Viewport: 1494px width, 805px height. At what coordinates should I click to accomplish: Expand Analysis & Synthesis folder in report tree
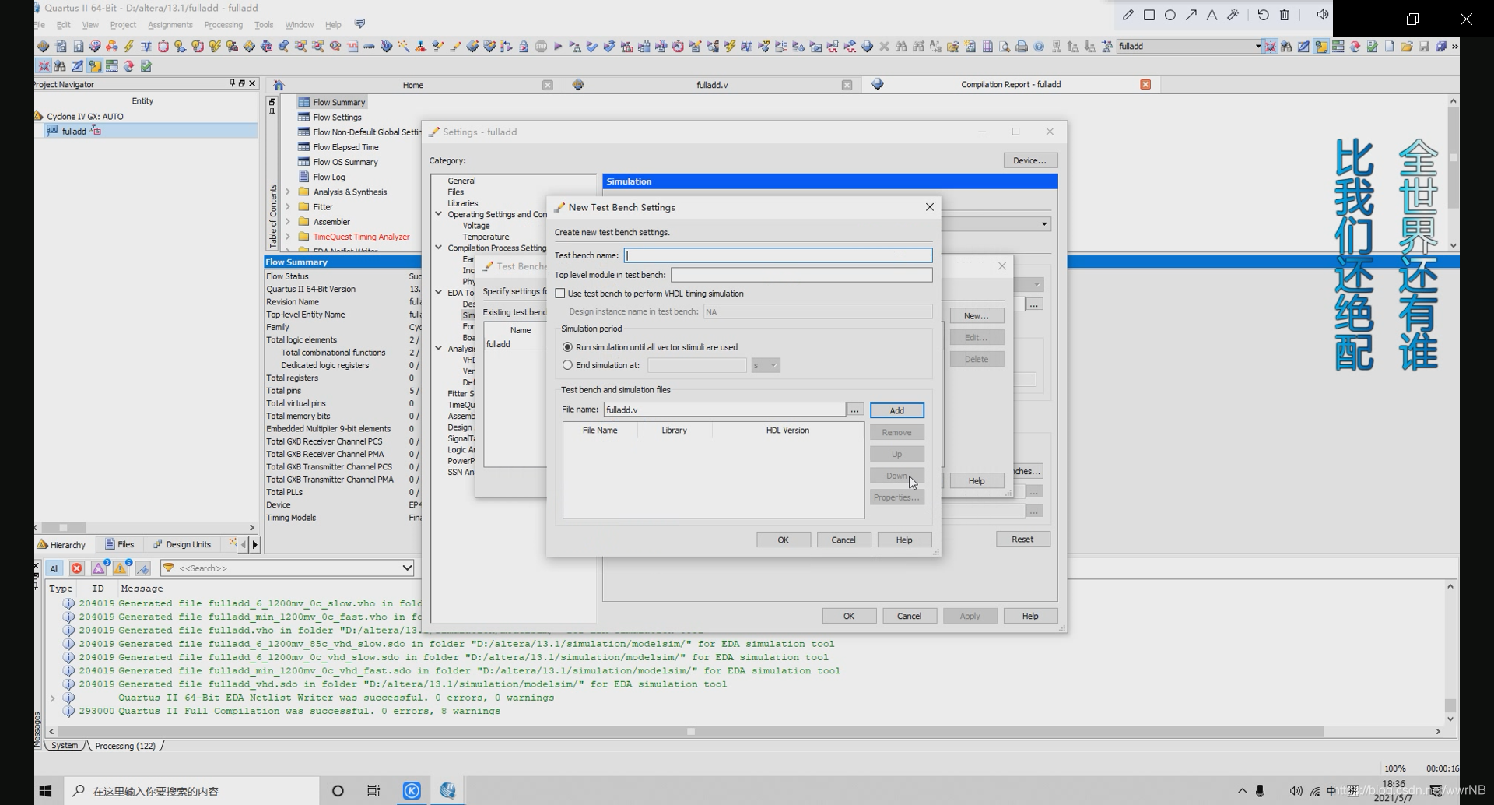tap(288, 192)
